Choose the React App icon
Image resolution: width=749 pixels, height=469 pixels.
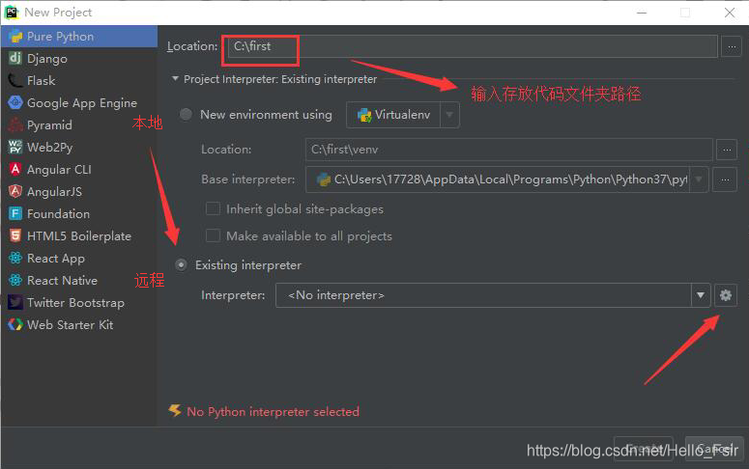[15, 258]
